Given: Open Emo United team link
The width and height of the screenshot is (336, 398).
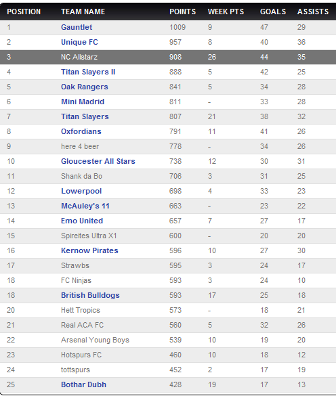Looking at the screenshot, I should point(82,221).
